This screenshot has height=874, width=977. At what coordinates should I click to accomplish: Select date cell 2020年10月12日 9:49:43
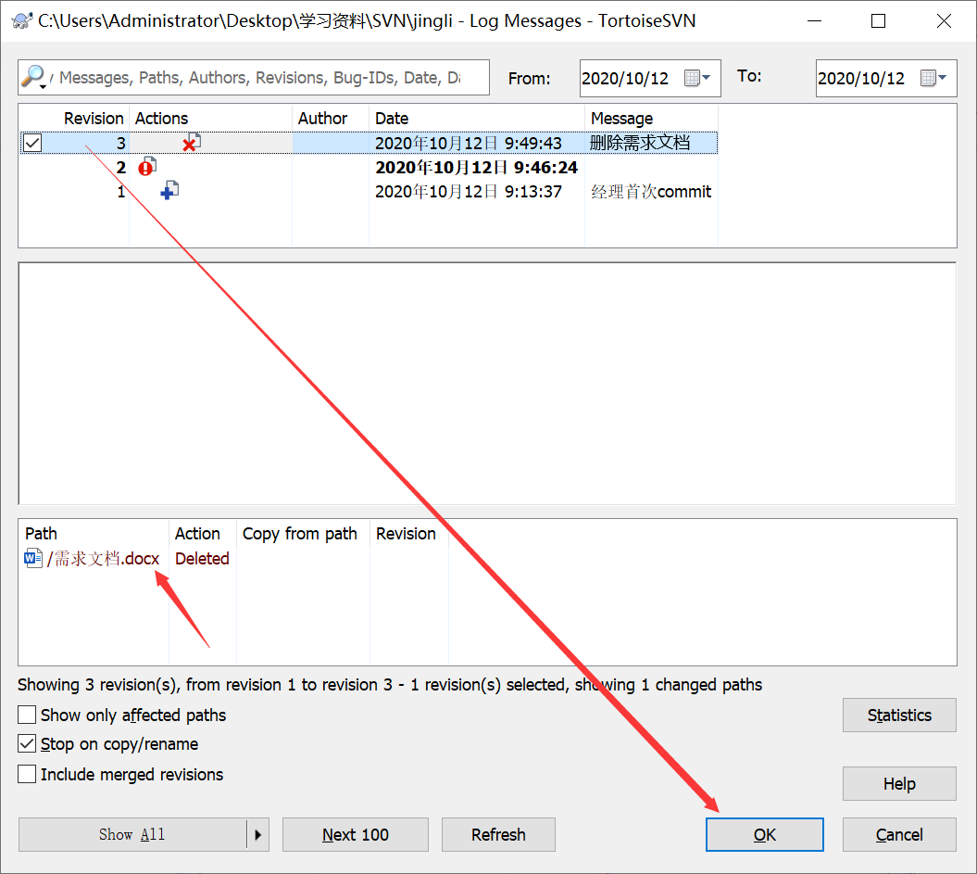point(468,143)
